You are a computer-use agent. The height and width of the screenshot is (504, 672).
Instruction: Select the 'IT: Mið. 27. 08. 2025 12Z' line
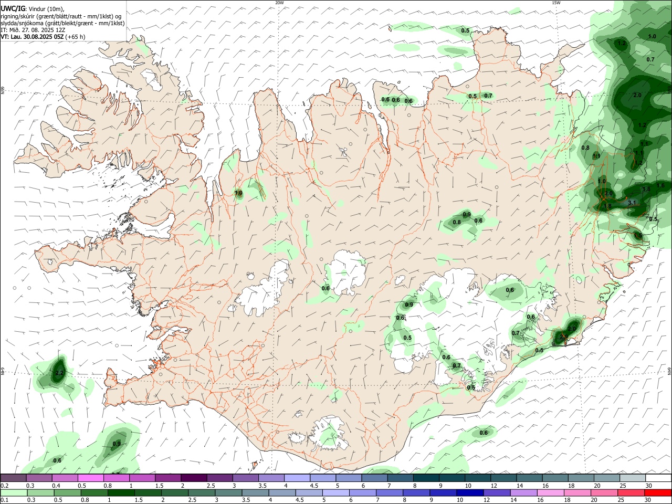pyautogui.click(x=33, y=30)
